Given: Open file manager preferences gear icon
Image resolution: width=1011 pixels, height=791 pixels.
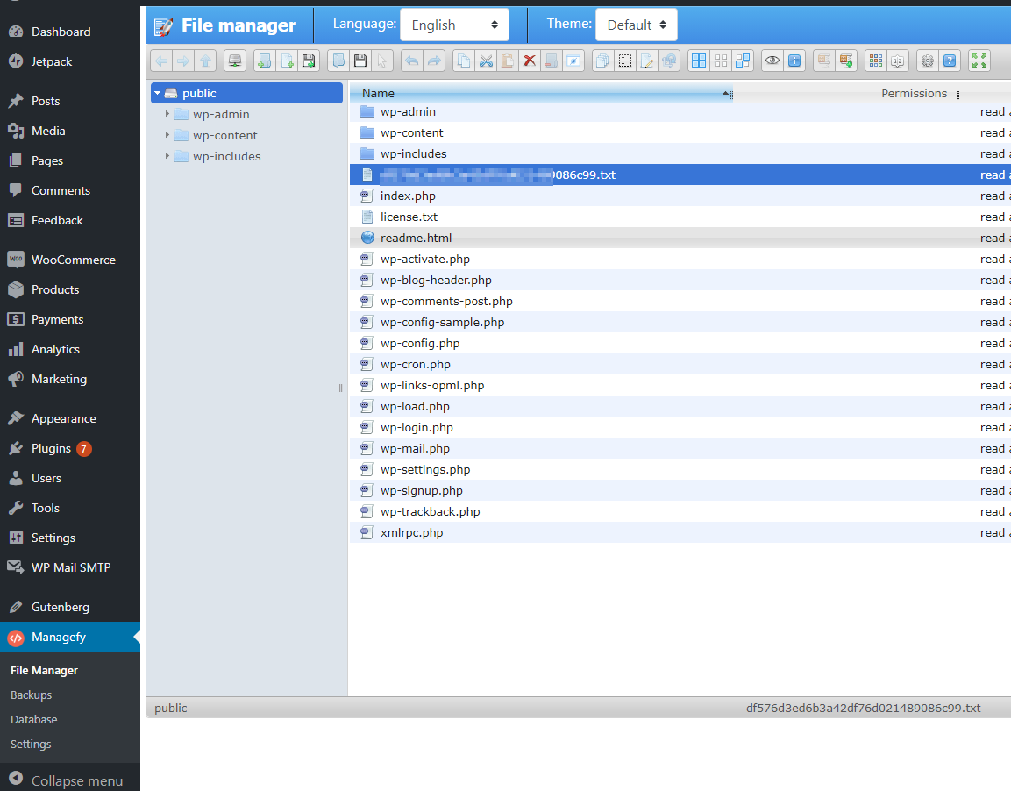Looking at the screenshot, I should pos(927,61).
